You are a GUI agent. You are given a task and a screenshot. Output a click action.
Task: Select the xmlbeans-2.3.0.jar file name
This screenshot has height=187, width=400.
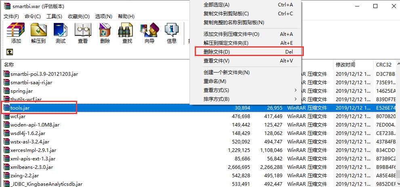(32, 167)
